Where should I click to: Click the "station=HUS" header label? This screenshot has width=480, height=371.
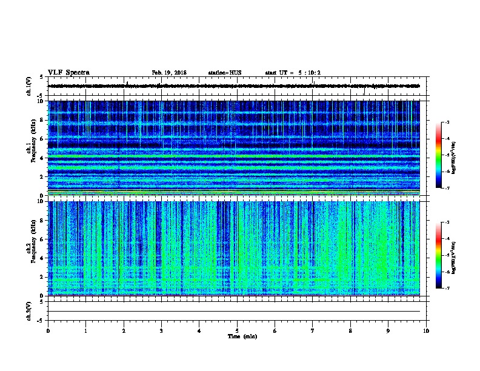225,73
